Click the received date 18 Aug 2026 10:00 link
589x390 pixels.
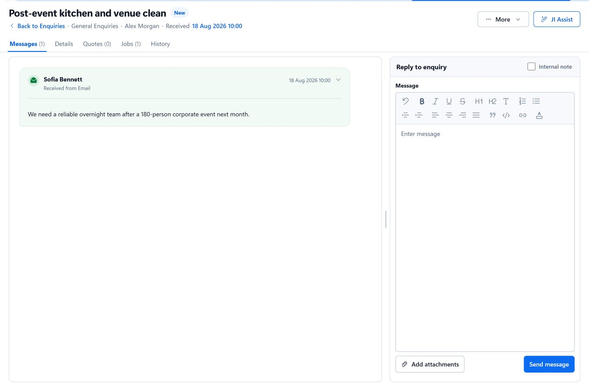coord(217,26)
